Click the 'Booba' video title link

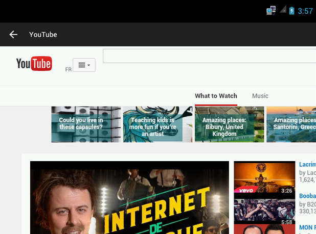tap(307, 196)
